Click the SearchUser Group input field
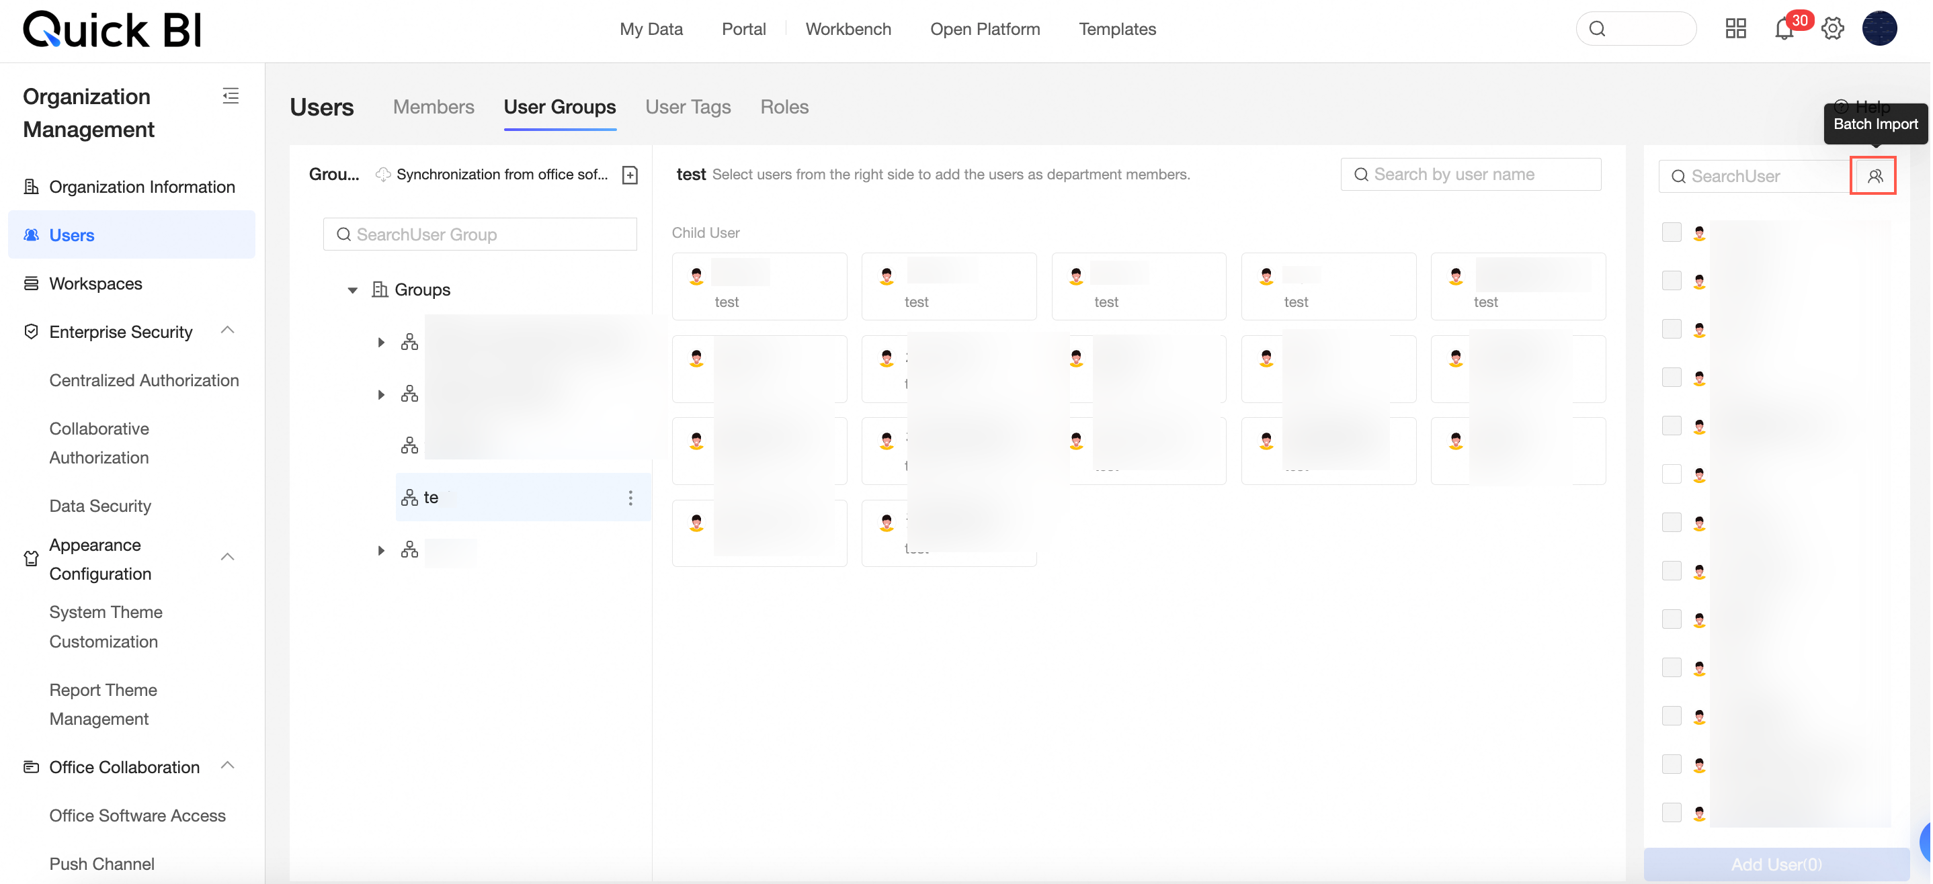 coord(479,234)
